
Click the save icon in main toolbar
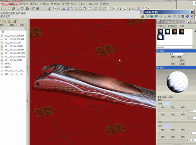pos(18,9)
